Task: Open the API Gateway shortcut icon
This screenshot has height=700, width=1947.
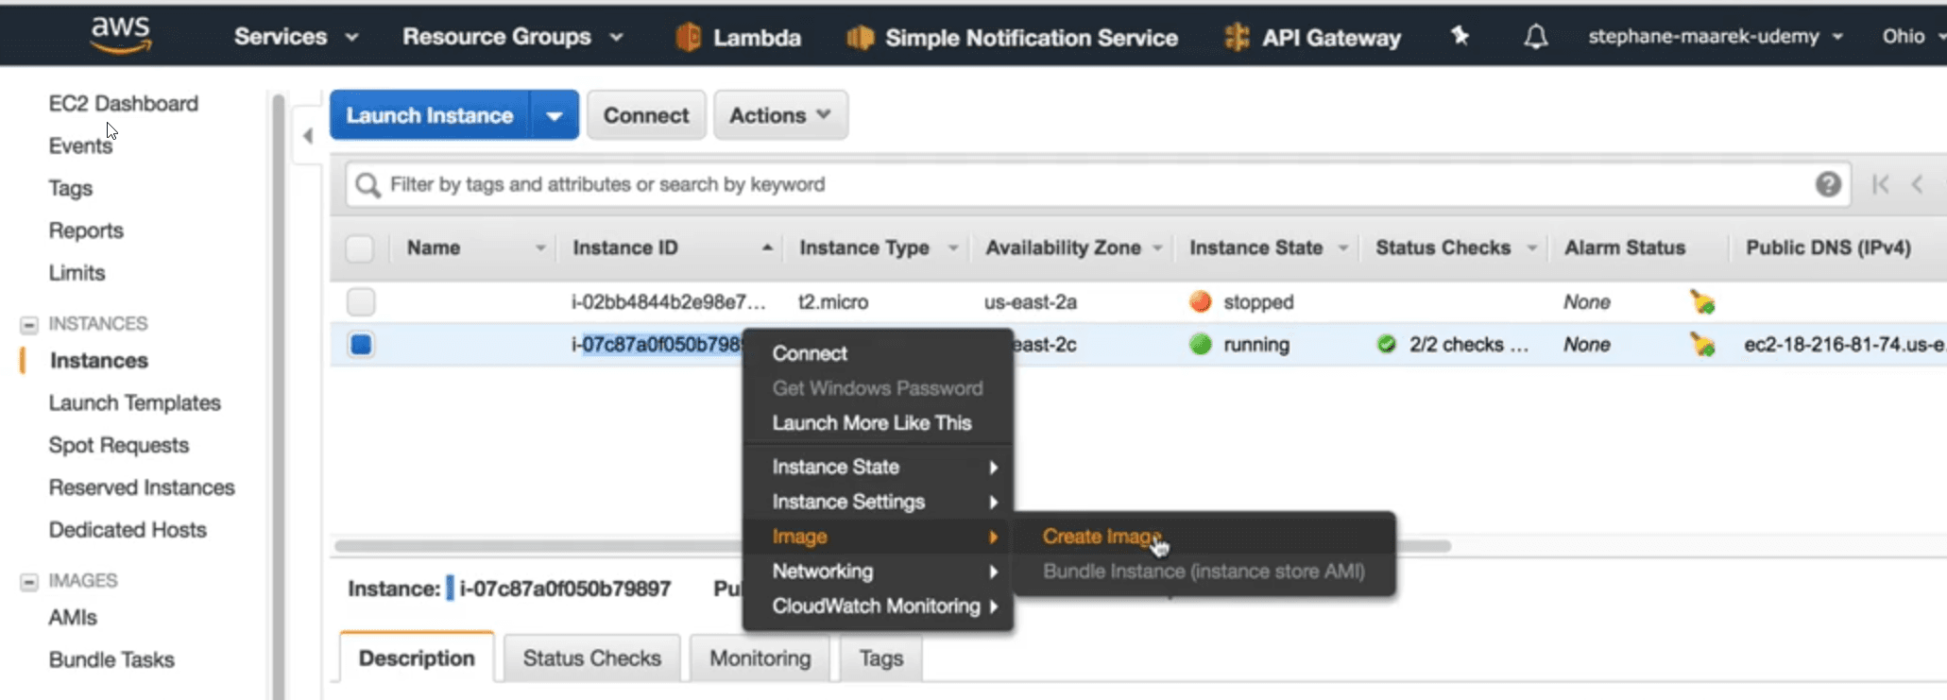Action: (1236, 38)
